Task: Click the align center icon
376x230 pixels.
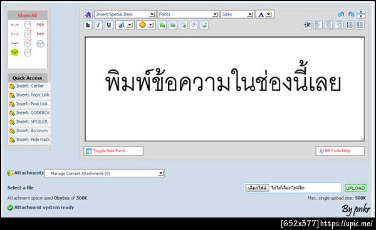Action: (x=328, y=25)
